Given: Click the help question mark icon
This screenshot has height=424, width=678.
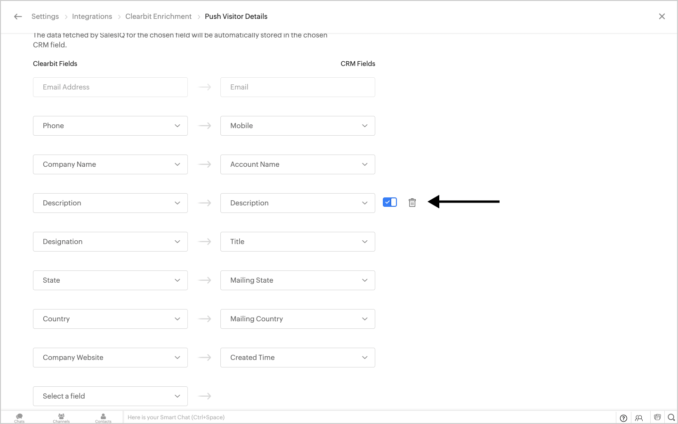Looking at the screenshot, I should pos(623,418).
